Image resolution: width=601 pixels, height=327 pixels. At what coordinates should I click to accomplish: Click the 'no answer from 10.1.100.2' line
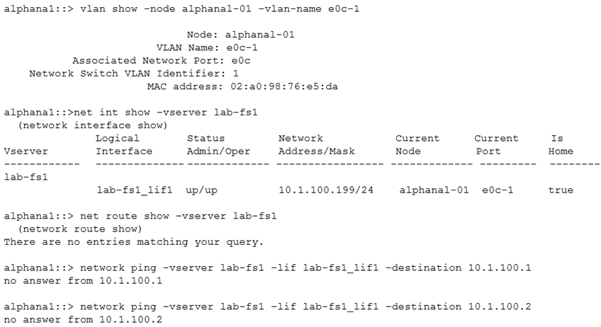(x=83, y=320)
